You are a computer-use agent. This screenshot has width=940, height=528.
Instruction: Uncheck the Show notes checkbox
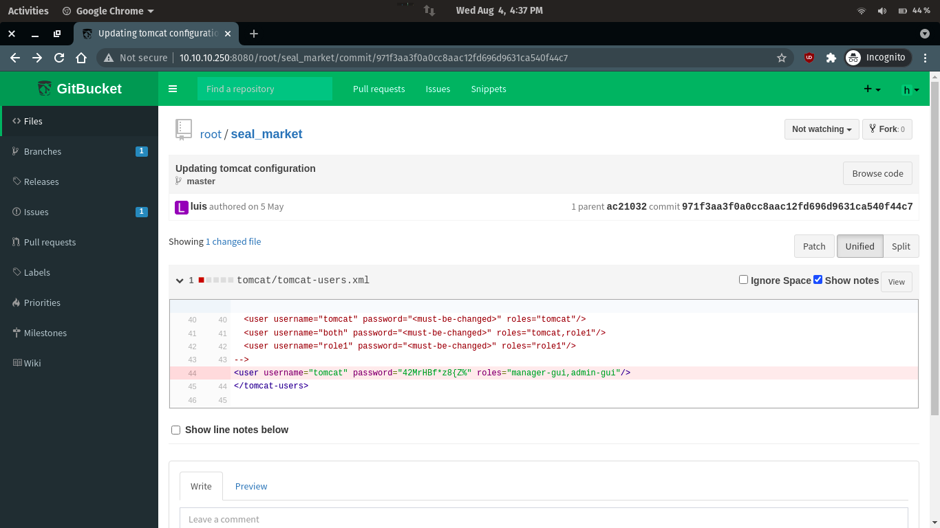coord(818,280)
